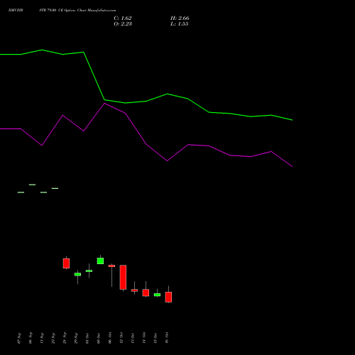Click the 07 Sep date axis label
This screenshot has height=355, width=355.
point(19,338)
